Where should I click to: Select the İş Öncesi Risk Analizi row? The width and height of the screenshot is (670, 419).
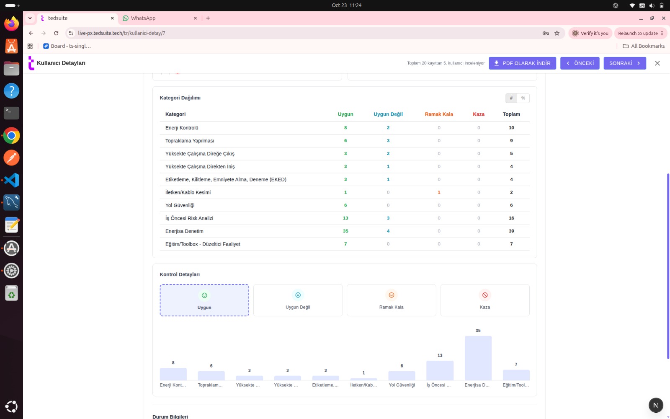click(345, 218)
